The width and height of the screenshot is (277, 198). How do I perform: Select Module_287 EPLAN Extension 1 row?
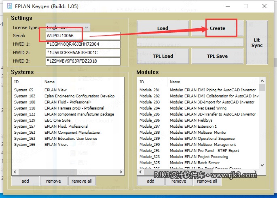coord(198,126)
